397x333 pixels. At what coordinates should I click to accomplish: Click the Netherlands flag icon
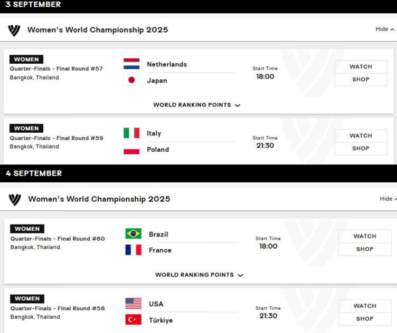(131, 64)
